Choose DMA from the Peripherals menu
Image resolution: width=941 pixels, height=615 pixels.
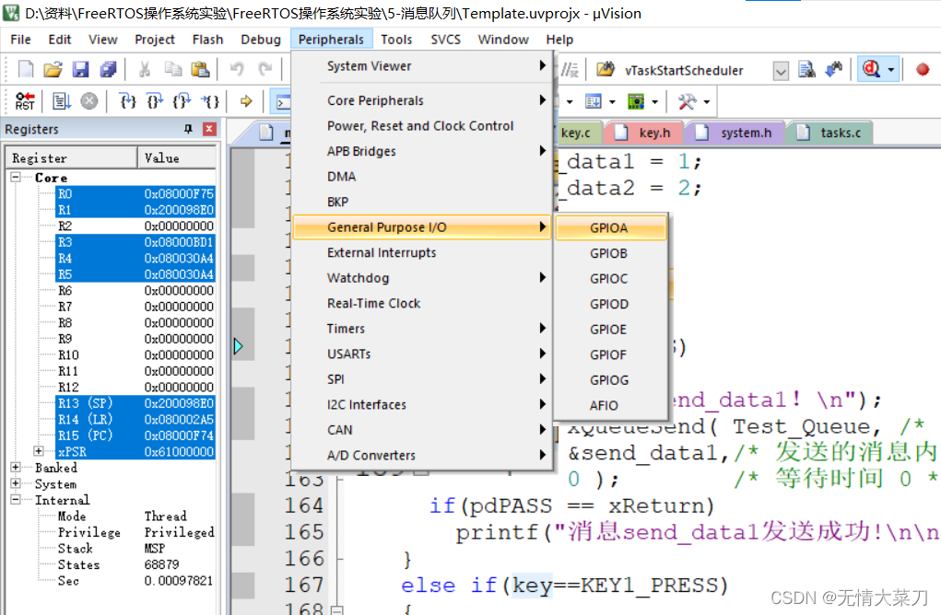point(421,176)
